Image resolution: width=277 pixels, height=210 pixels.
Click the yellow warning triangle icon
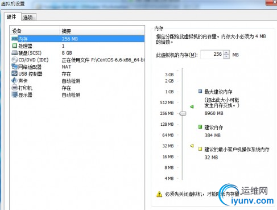click(x=159, y=194)
